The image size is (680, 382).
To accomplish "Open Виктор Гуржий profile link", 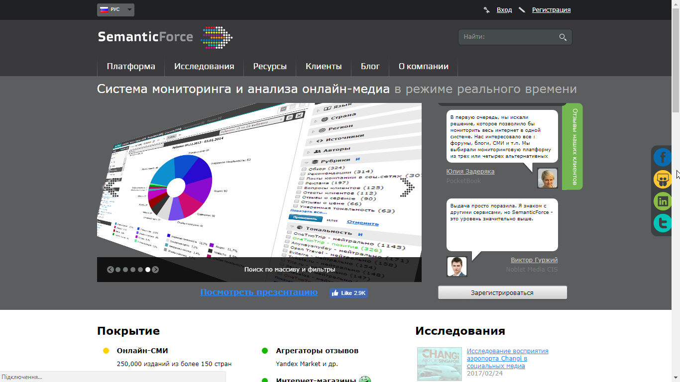I will 534,260.
